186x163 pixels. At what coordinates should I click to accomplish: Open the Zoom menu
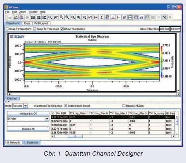pos(22,12)
